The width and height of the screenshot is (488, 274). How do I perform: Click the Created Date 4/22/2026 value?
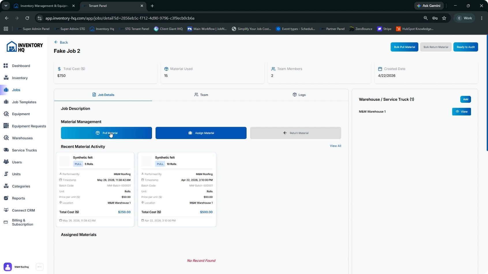(x=387, y=76)
